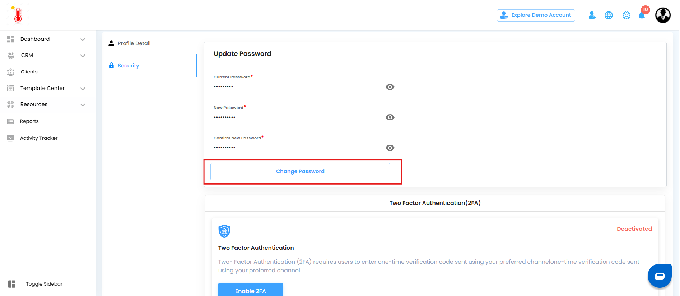Screen dimensions: 680x296
Task: Click the Toggle Sidebar icon
Action: (x=12, y=284)
